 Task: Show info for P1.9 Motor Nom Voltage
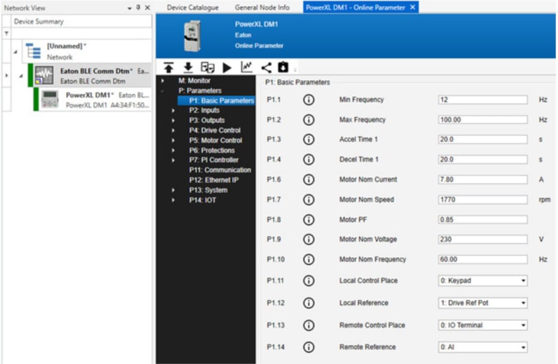[309, 239]
